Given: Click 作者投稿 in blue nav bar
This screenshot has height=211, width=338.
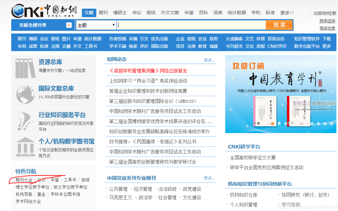Looking at the screenshot, I should [x=118, y=39].
